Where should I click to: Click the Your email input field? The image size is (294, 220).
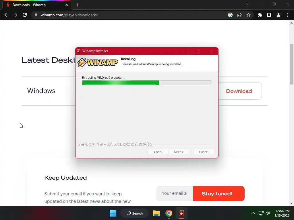coord(175,193)
